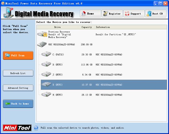Click the Result for Partition (E:,NTFS) text
169x134 pixels.
[116, 35]
